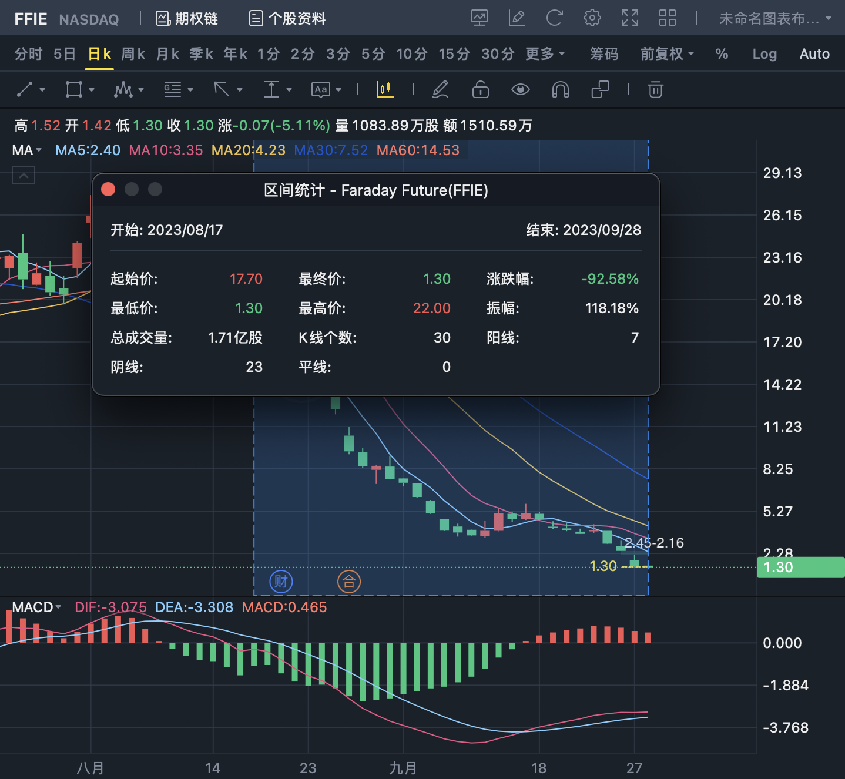Switch to the 30分 timeframe
845x779 pixels.
498,54
